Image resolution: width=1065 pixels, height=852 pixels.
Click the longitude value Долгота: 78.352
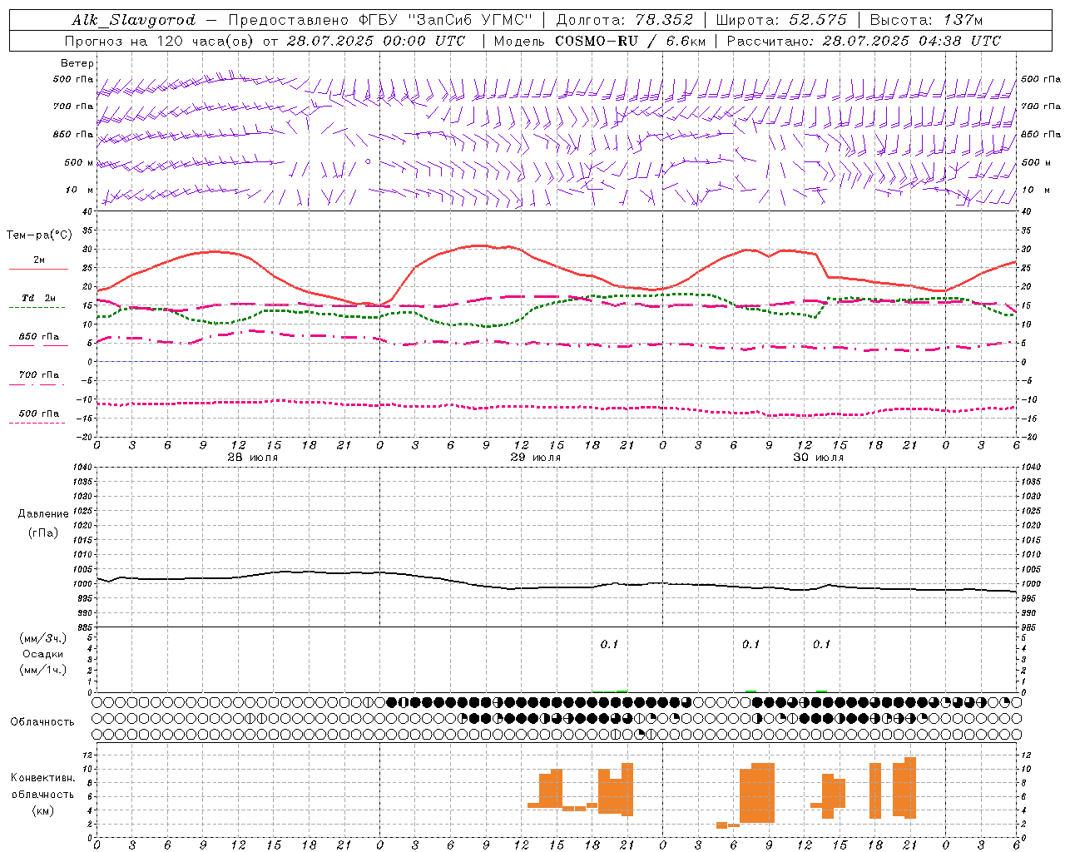[624, 20]
